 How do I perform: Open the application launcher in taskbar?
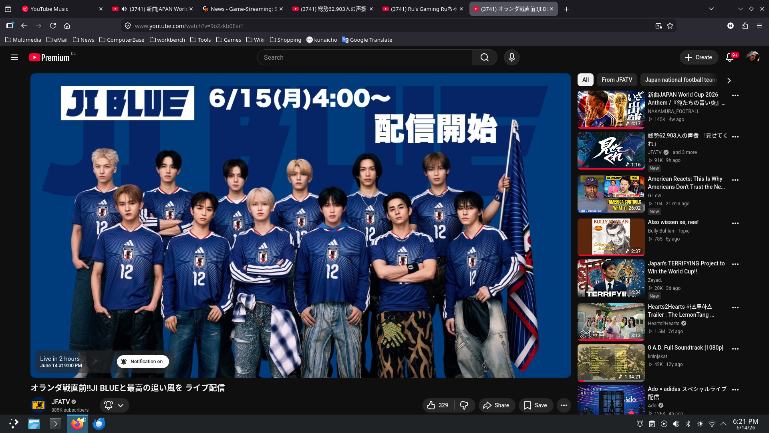coord(14,424)
